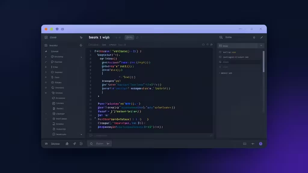Click the green dot in the title bar
The width and height of the screenshot is (308, 173).
[x=51, y=29]
